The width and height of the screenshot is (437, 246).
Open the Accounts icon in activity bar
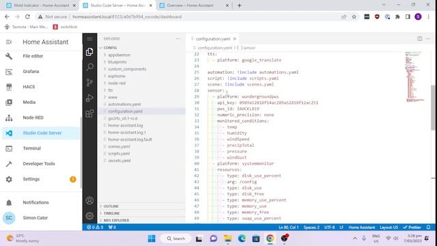point(89,200)
